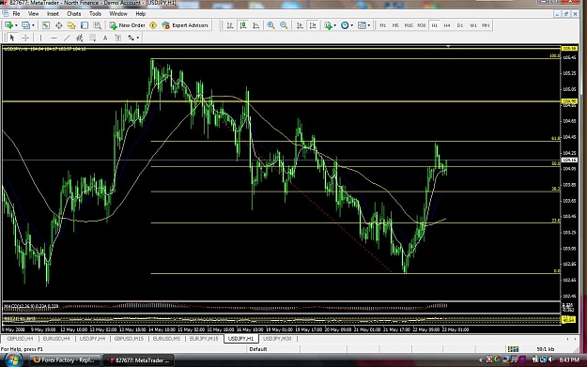This screenshot has height=367, width=587.
Task: Open the New Chart toolbar icon
Action: click(8, 25)
